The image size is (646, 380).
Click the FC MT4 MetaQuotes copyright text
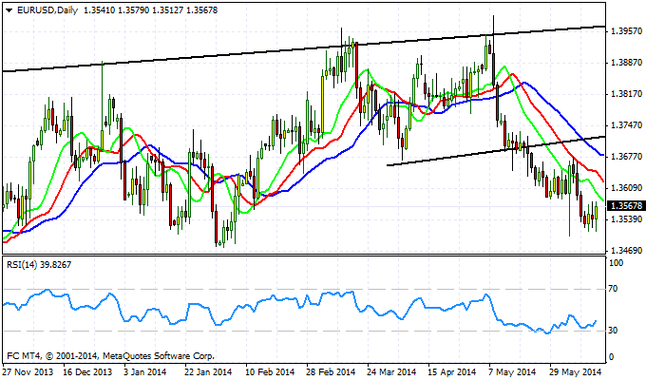(110, 355)
